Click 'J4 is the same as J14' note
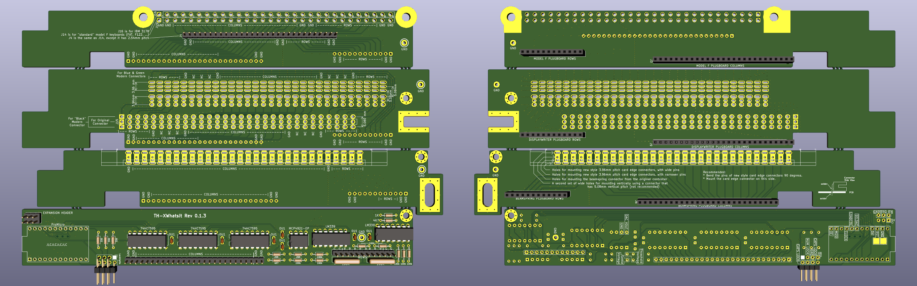Image resolution: width=917 pixels, height=286 pixels. [x=109, y=38]
